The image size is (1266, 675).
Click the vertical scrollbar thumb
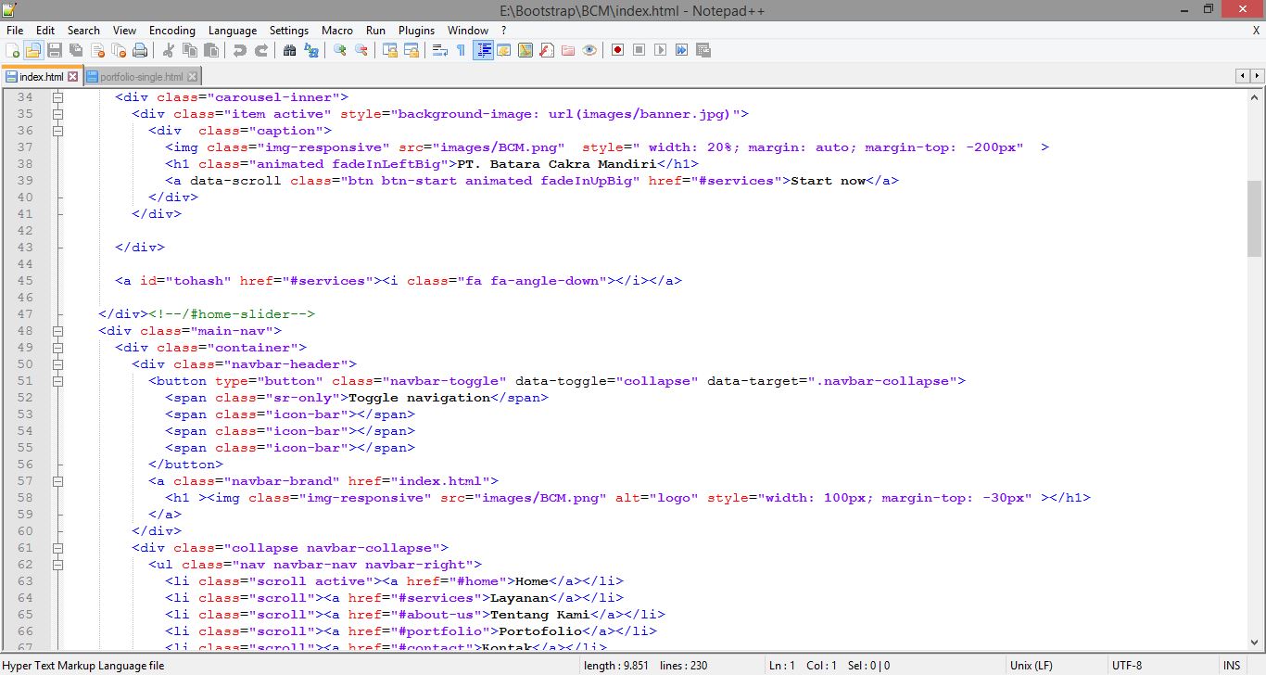[x=1254, y=218]
